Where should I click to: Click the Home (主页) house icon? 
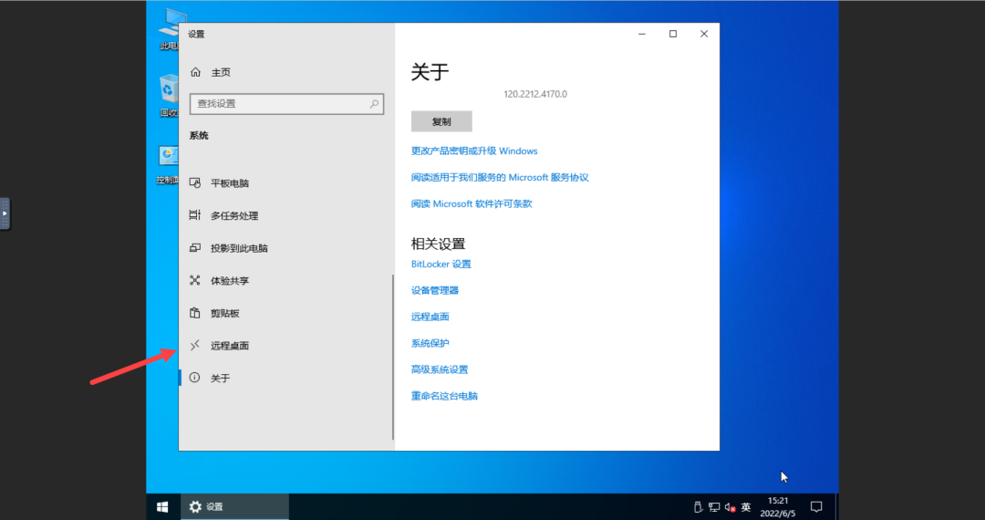click(195, 72)
